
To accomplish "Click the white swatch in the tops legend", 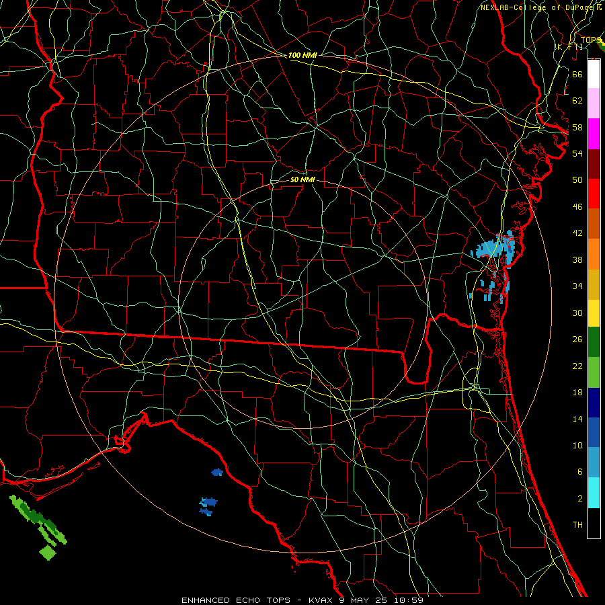I will tap(594, 74).
